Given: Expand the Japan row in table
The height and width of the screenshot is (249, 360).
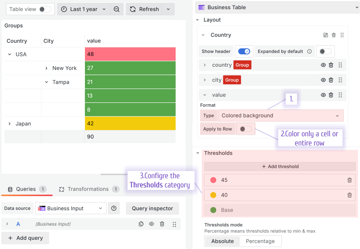Looking at the screenshot, I should point(10,124).
